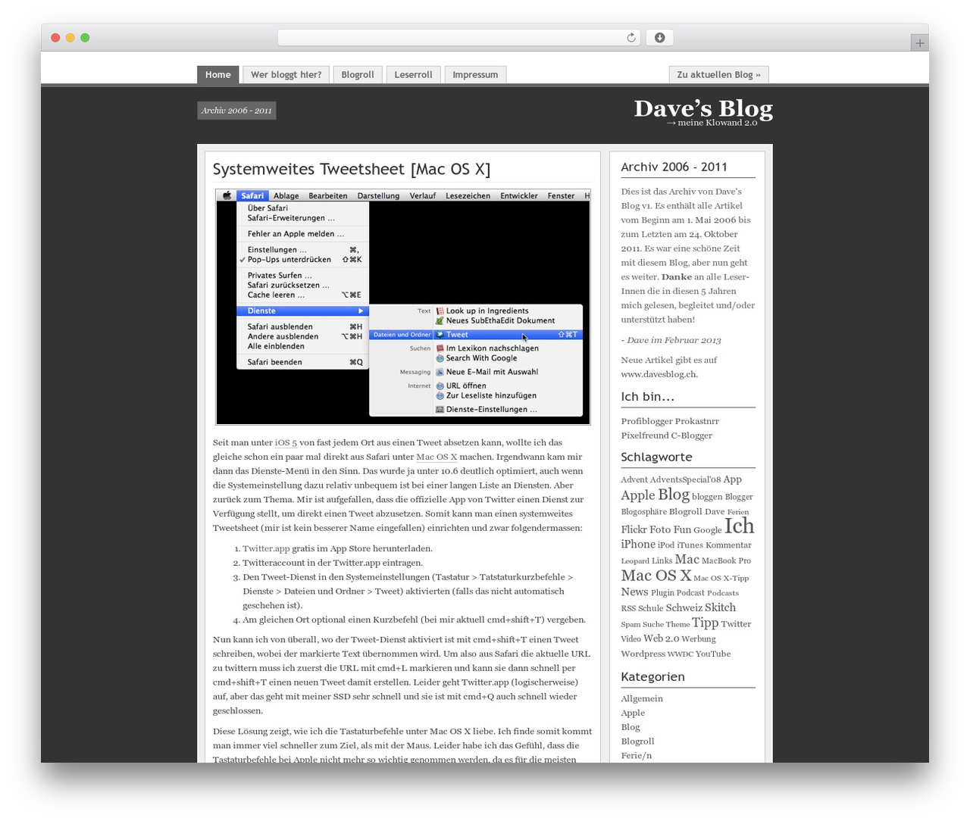970x821 pixels.
Task: Select the 'YouTube' tag
Action: (x=713, y=654)
